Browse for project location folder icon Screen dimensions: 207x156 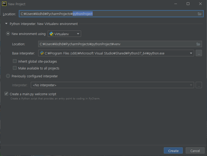click(x=199, y=14)
